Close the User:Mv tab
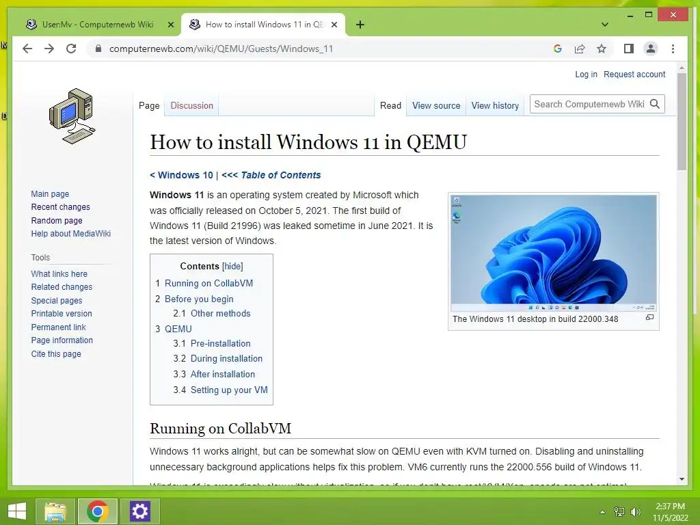This screenshot has height=525, width=700. point(170,25)
